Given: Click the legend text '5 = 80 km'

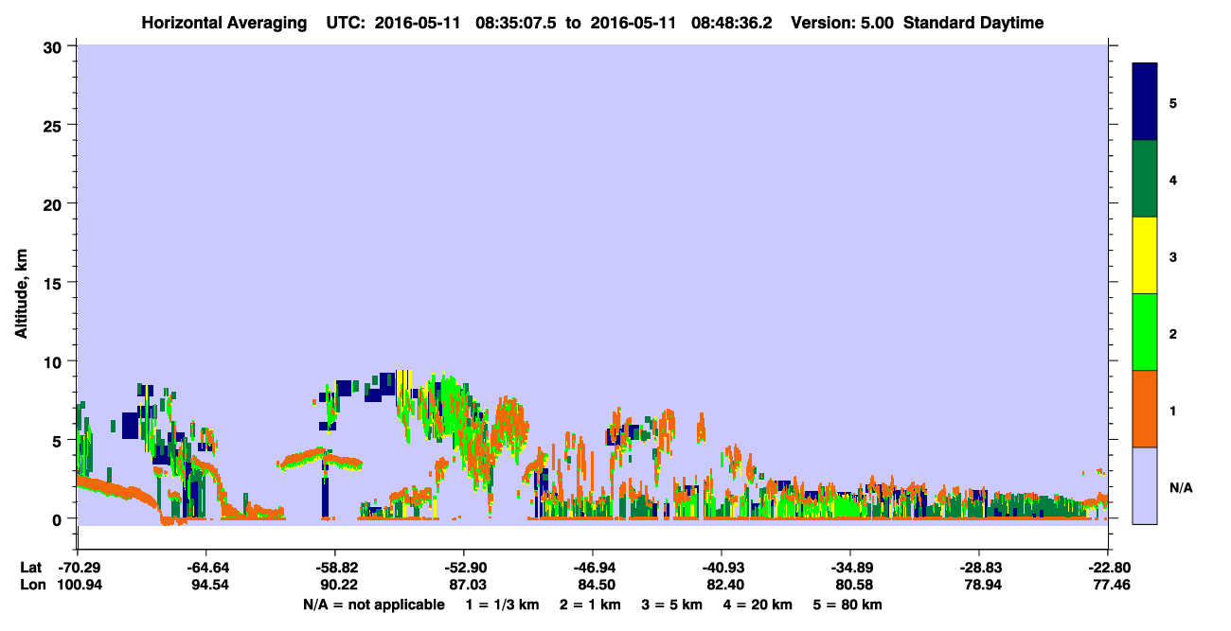Looking at the screenshot, I should (x=846, y=605).
